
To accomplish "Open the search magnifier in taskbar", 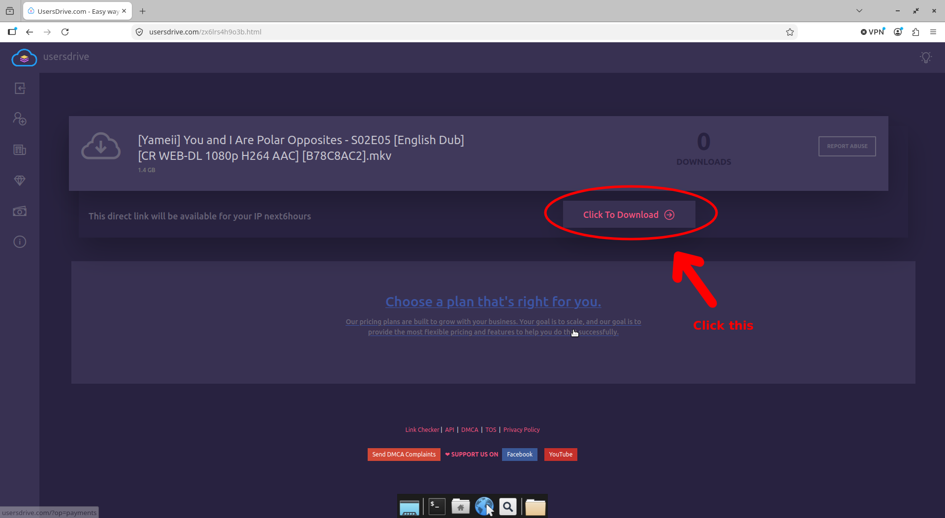I will click(508, 506).
